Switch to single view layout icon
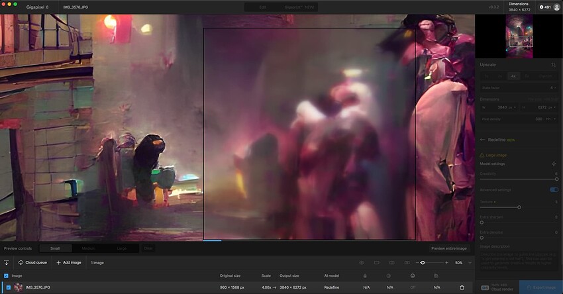 377,263
